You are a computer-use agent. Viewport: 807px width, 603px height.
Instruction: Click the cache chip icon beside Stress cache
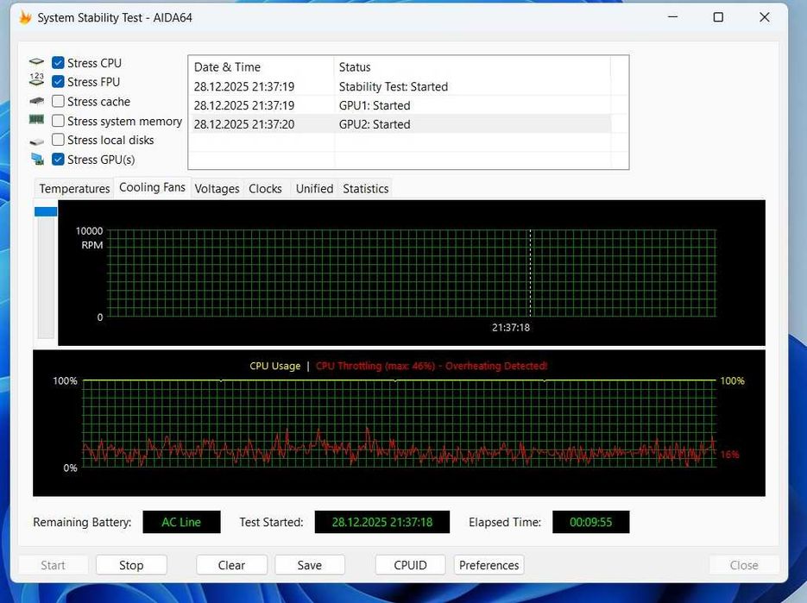tap(36, 101)
